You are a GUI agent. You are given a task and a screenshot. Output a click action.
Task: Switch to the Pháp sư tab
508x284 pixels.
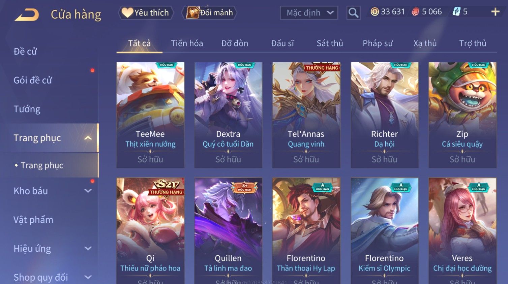click(378, 43)
